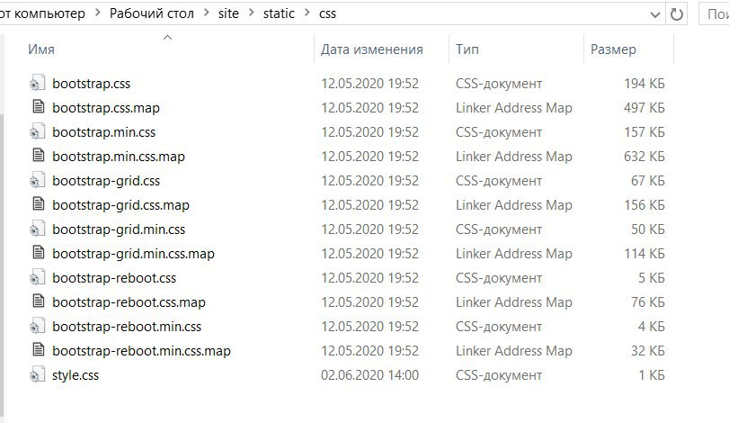Click the 67 КБ size value

point(648,181)
